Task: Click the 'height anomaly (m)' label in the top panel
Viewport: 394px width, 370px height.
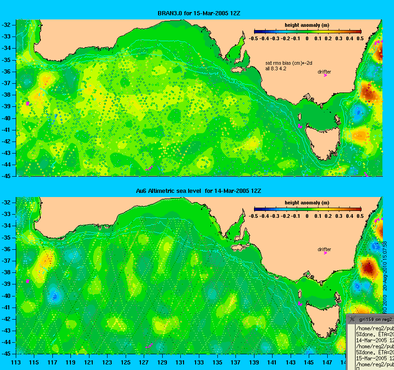Action: pyautogui.click(x=307, y=25)
